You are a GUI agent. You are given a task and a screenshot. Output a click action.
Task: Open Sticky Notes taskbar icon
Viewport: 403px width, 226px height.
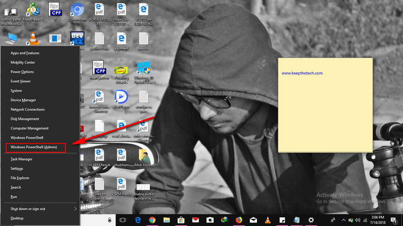coord(282,220)
